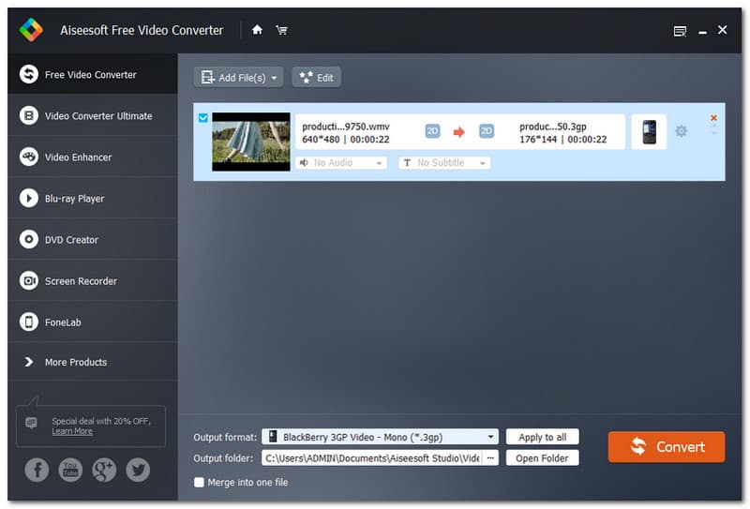The height and width of the screenshot is (509, 750).
Task: Click the BlackBerry device profile icon
Action: [x=649, y=132]
